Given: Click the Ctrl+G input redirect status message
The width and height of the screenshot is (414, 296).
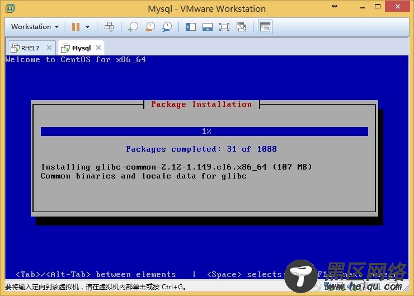Looking at the screenshot, I should pyautogui.click(x=95, y=286).
